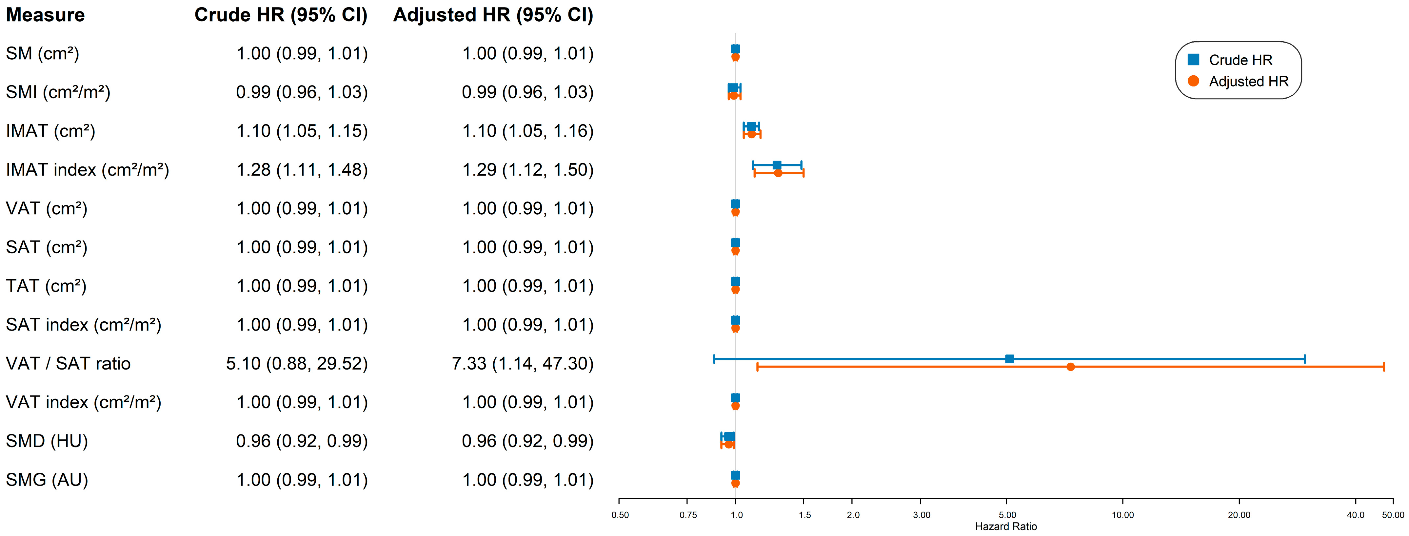The width and height of the screenshot is (1409, 536).
Task: Select blue square marker on VAT / SAT ratio row
Action: (1010, 359)
